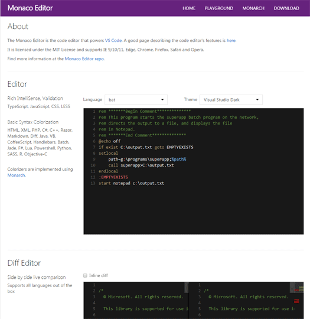Viewport: 310px width, 319px height.
Task: Go to the MONARCH nav item
Action: coord(253,8)
